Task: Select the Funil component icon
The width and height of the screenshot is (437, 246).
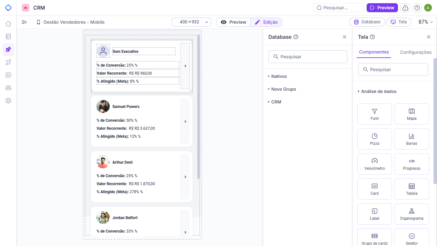Action: [374, 114]
